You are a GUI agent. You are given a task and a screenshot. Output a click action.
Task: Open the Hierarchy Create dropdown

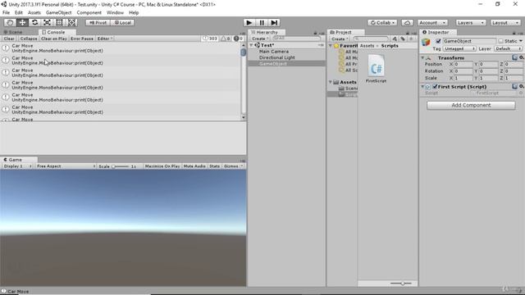pyautogui.click(x=260, y=39)
